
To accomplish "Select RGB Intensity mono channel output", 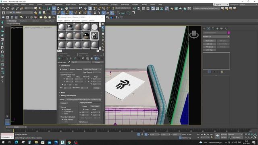I will (63, 120).
